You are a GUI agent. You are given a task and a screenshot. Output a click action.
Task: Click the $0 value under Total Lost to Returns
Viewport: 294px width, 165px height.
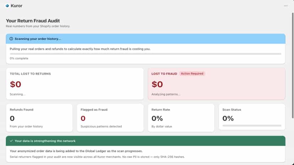pyautogui.click(x=15, y=84)
